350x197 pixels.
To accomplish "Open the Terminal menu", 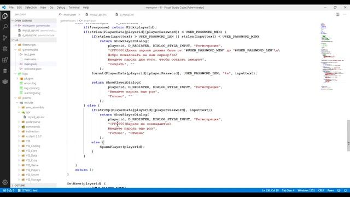I will (x=74, y=7).
